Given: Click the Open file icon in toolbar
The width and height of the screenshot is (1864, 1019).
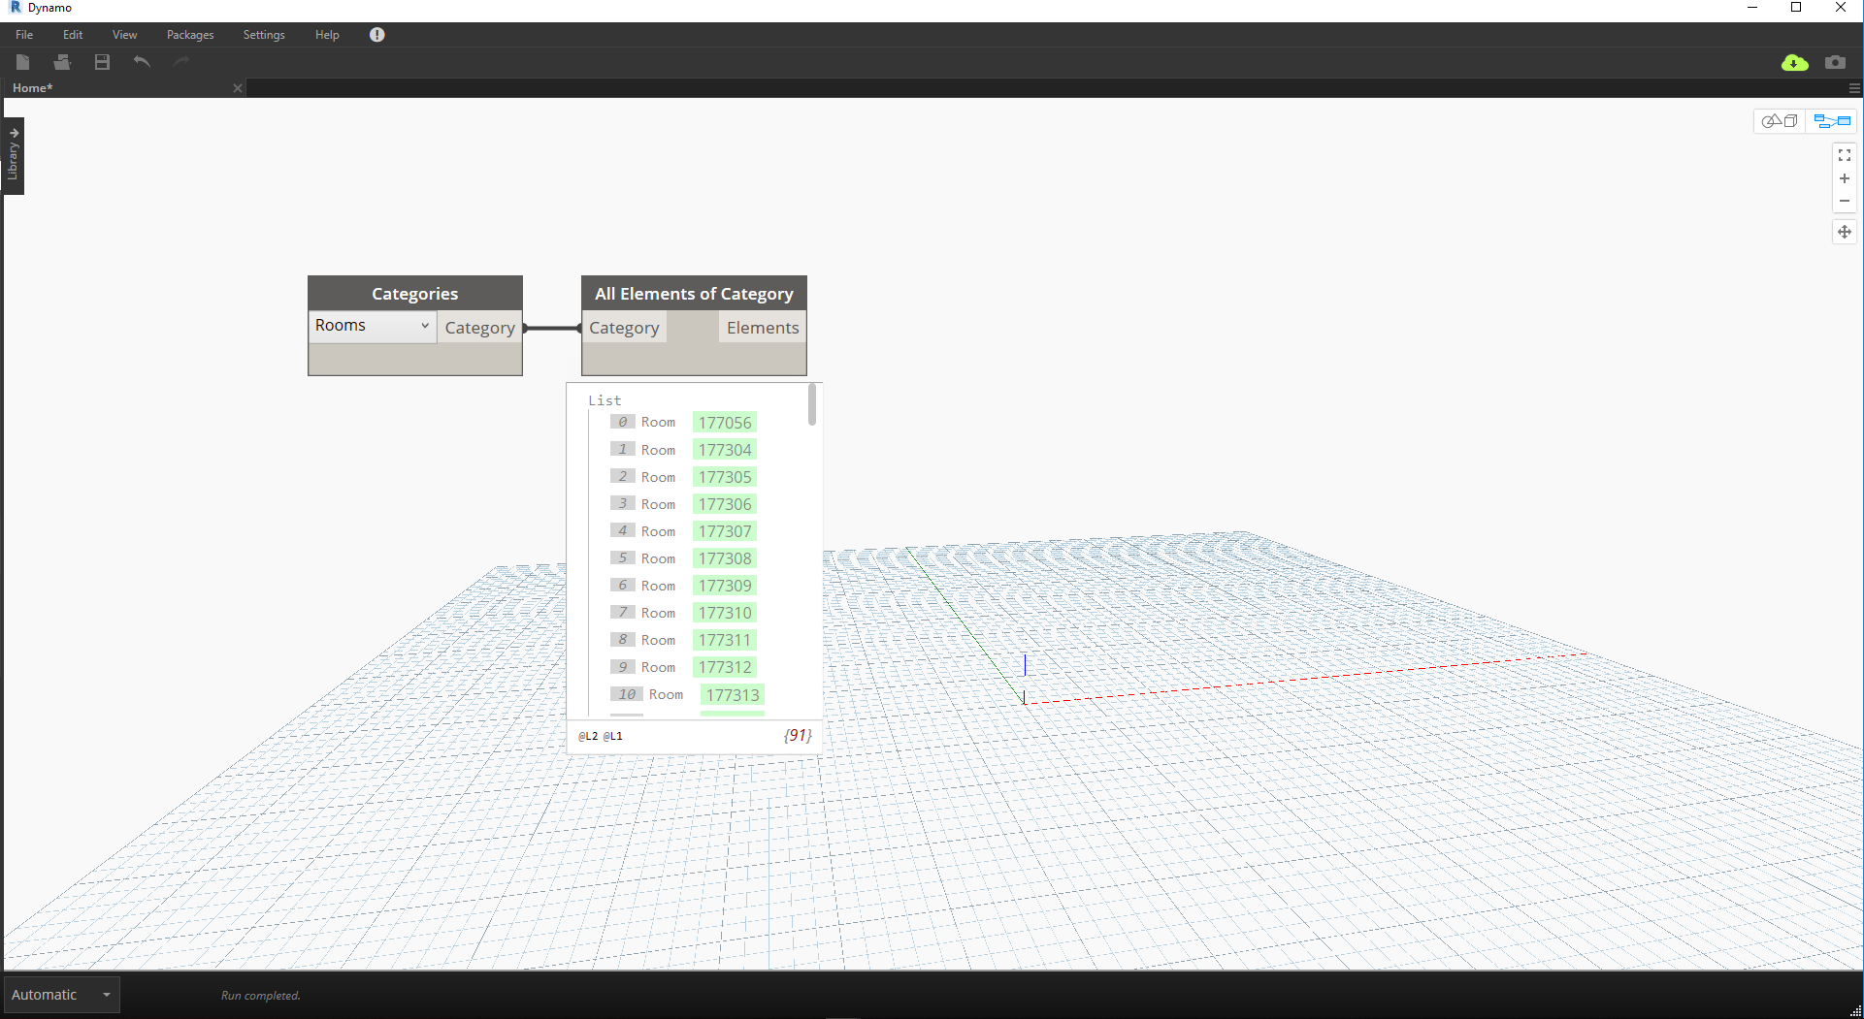Looking at the screenshot, I should pyautogui.click(x=62, y=62).
